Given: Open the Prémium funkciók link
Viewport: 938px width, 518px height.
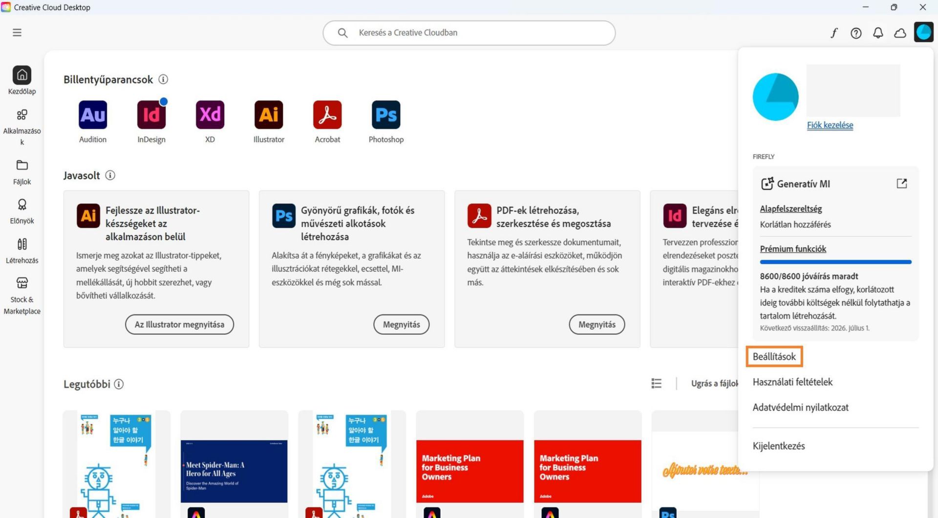Looking at the screenshot, I should [793, 249].
